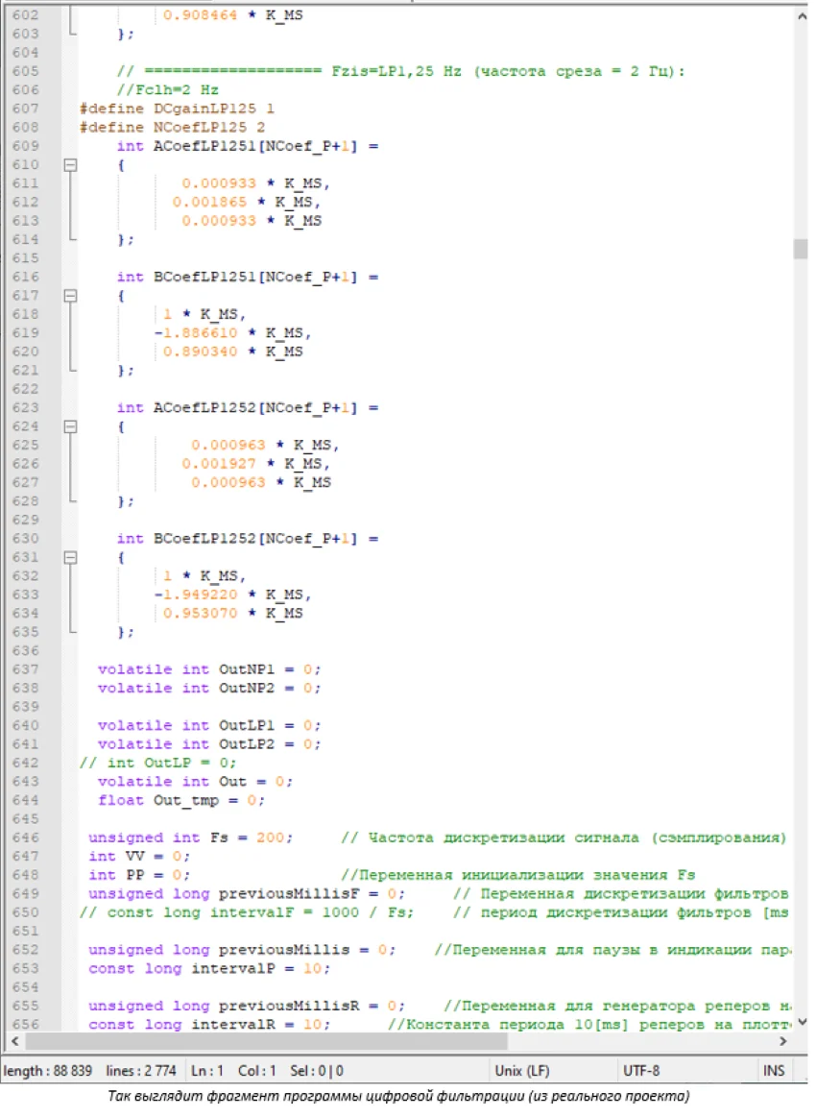Collapse the BCoefLP1251 array fold marker
The height and width of the screenshot is (1117, 816).
pyautogui.click(x=69, y=297)
